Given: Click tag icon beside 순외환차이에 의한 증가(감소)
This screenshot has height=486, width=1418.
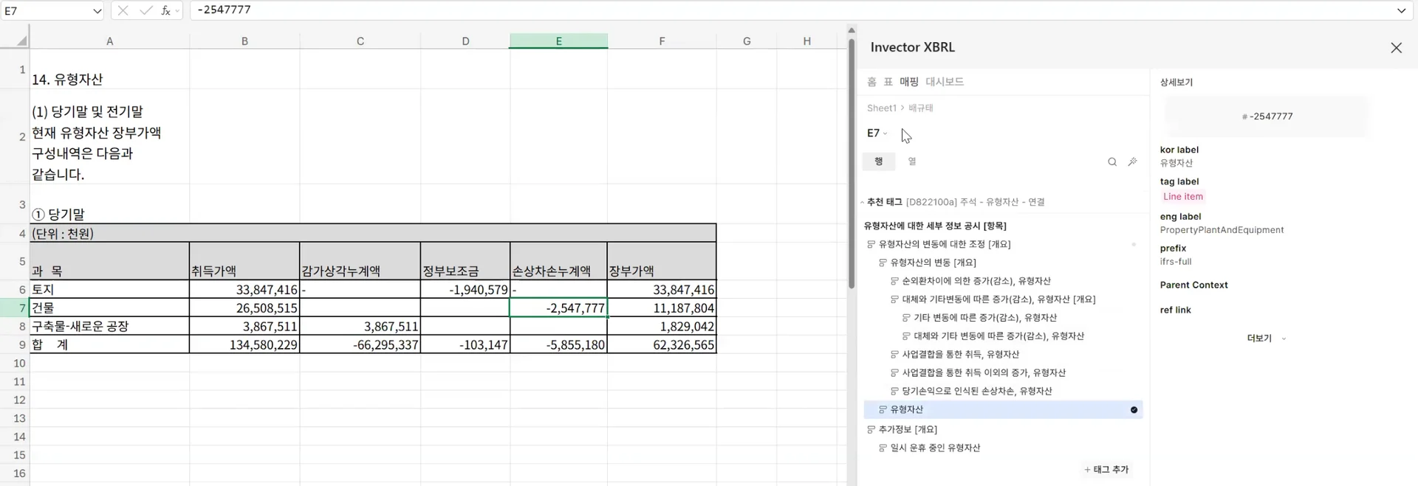Looking at the screenshot, I should 895,281.
